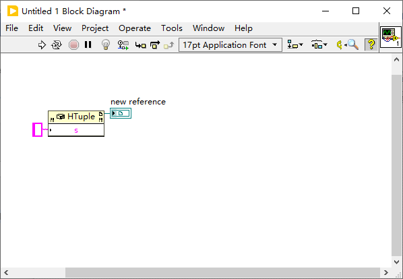Open the Window menu
Viewport: 403px width, 279px height.
pos(209,28)
